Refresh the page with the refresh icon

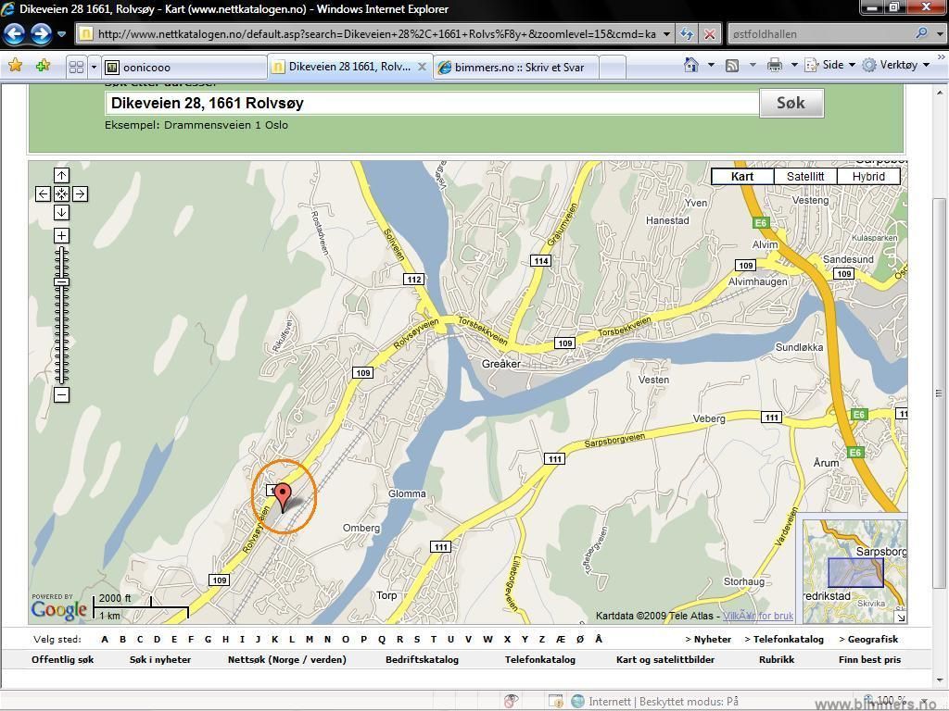click(687, 34)
